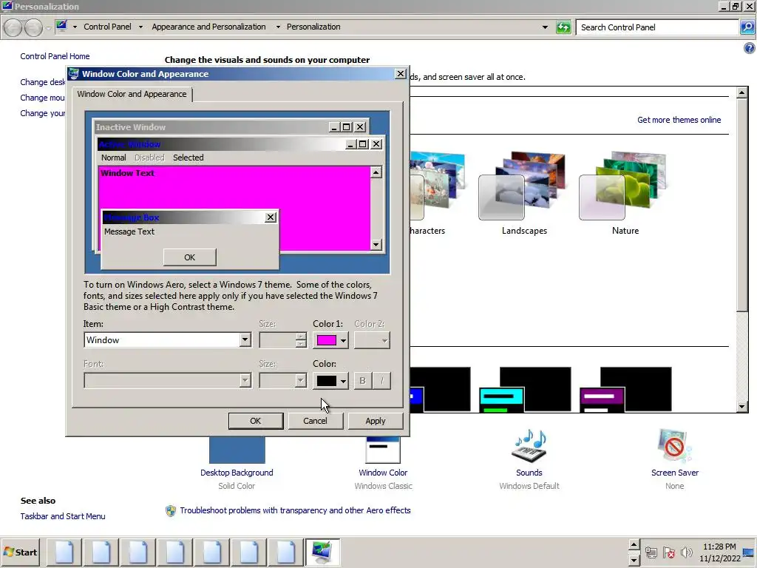Click Cancel in the dialog
The image size is (757, 568).
tap(315, 421)
